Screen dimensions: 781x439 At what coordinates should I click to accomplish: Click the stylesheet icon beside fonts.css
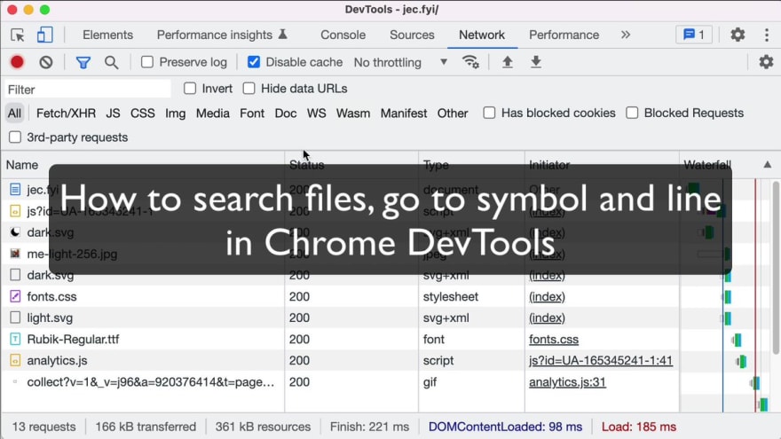[x=15, y=296]
